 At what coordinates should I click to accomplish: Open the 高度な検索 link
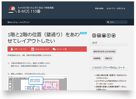99,8
